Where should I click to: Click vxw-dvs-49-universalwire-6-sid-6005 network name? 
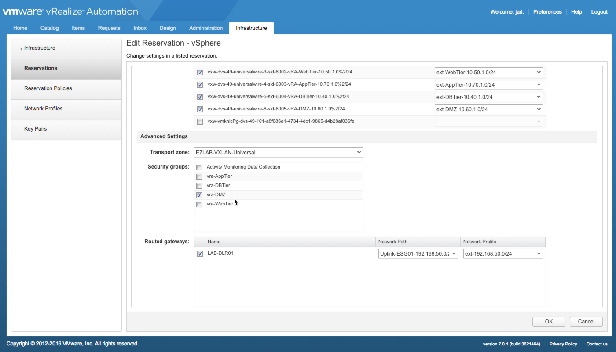[x=276, y=109]
